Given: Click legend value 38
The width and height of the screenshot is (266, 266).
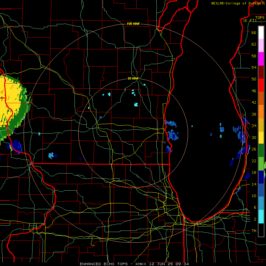Looking at the screenshot, I should tap(254, 114).
